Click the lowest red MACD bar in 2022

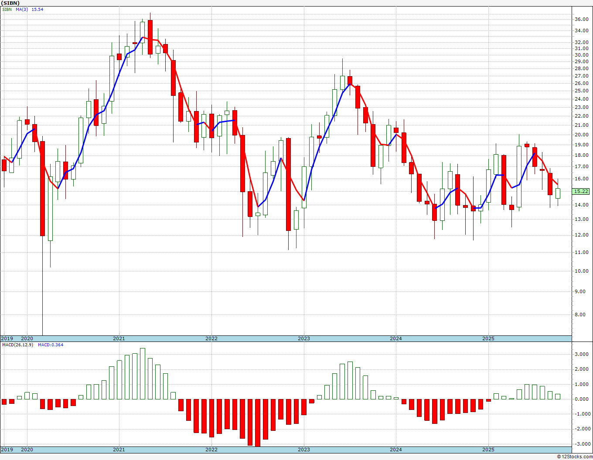pyautogui.click(x=258, y=423)
